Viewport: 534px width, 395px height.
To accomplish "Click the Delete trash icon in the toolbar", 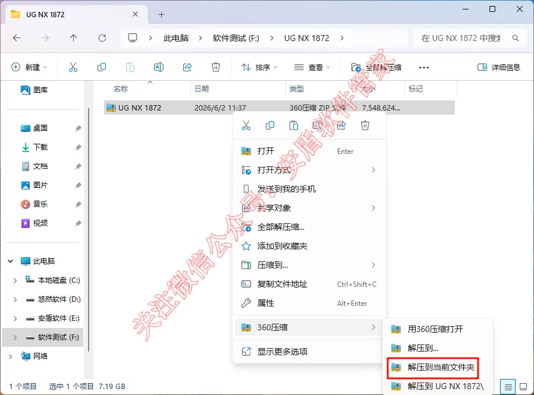I will coord(216,67).
